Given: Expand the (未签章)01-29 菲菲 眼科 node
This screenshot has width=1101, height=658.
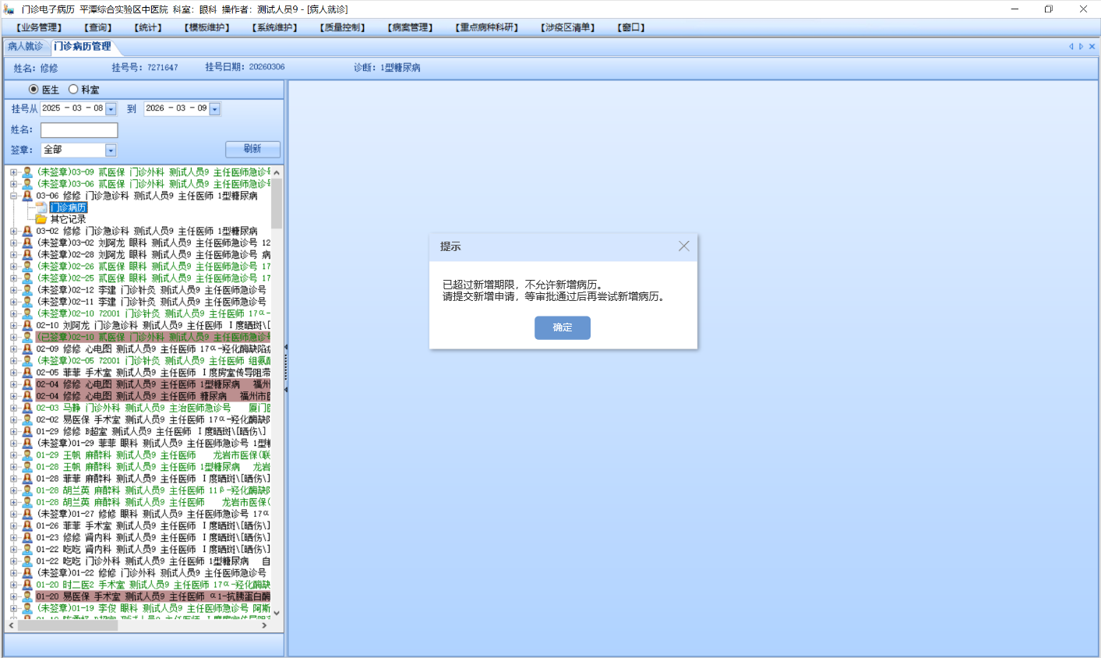Looking at the screenshot, I should pyautogui.click(x=13, y=443).
